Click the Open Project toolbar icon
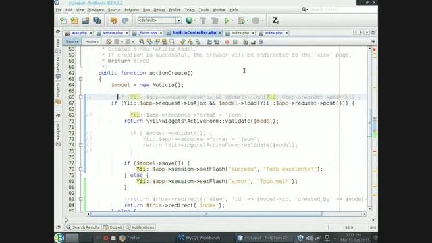The image size is (432, 243). [x=86, y=20]
